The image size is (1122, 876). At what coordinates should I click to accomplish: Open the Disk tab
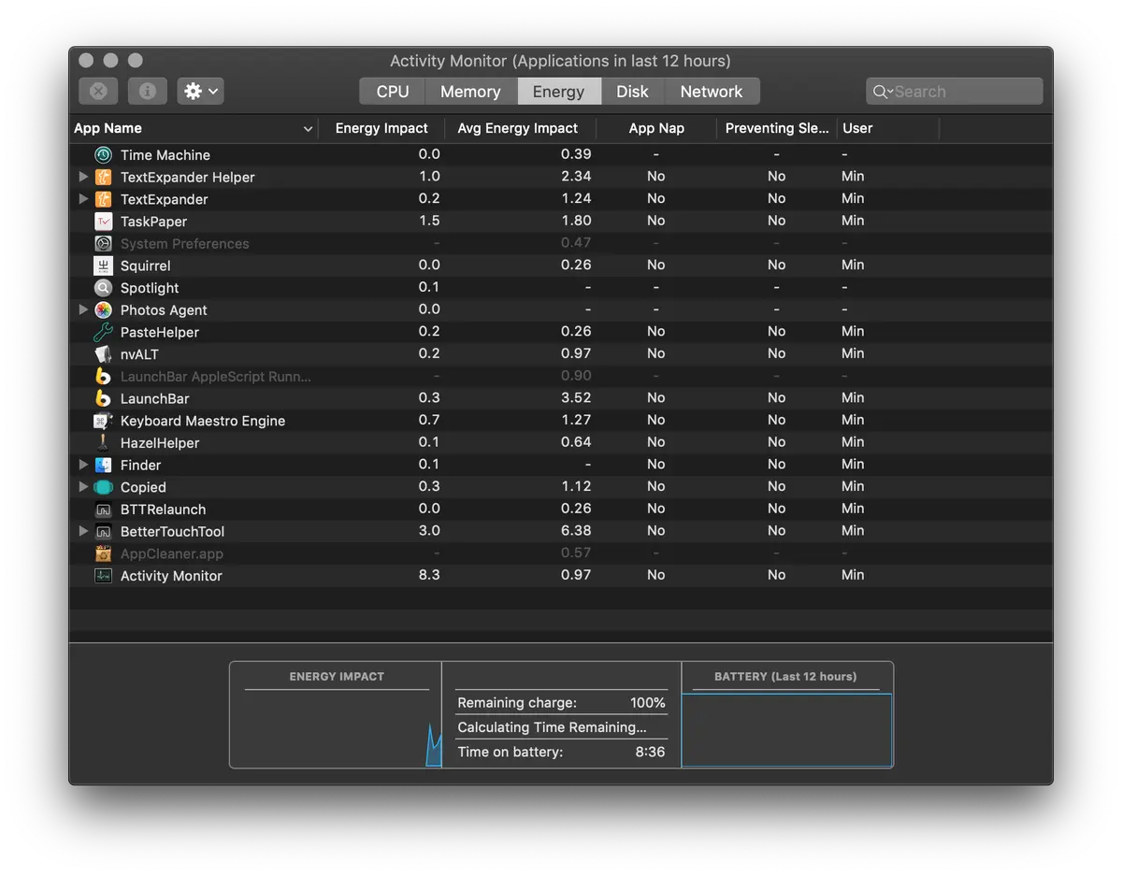[632, 92]
